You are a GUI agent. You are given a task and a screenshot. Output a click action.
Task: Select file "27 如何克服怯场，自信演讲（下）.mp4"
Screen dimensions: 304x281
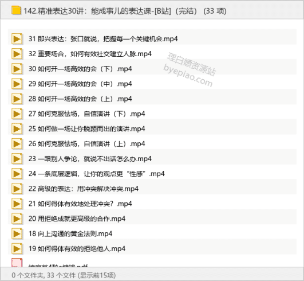(86, 114)
